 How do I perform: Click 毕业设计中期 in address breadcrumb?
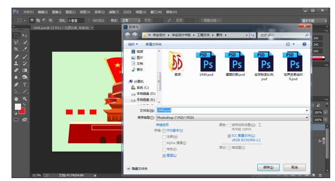[x=181, y=35]
